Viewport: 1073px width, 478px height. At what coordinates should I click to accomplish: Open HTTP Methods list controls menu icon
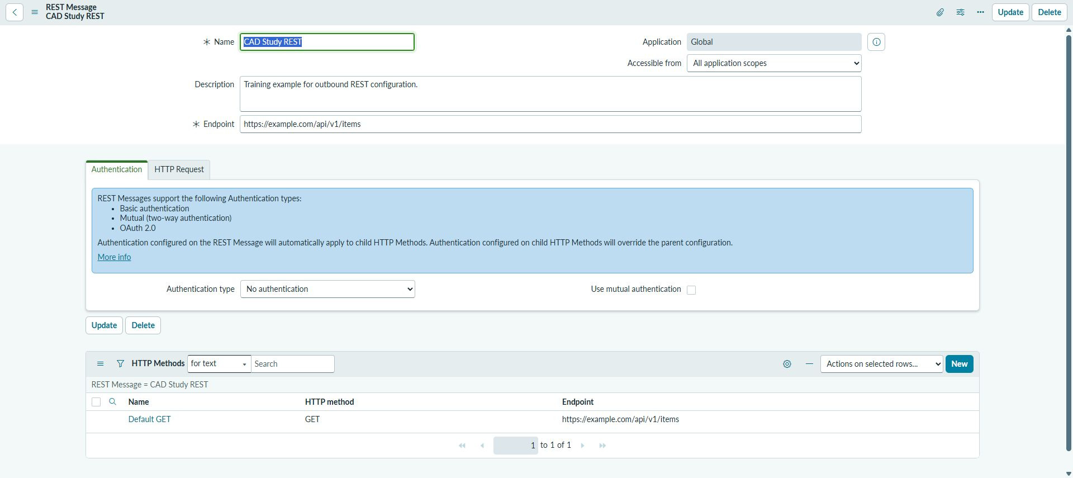(x=101, y=364)
